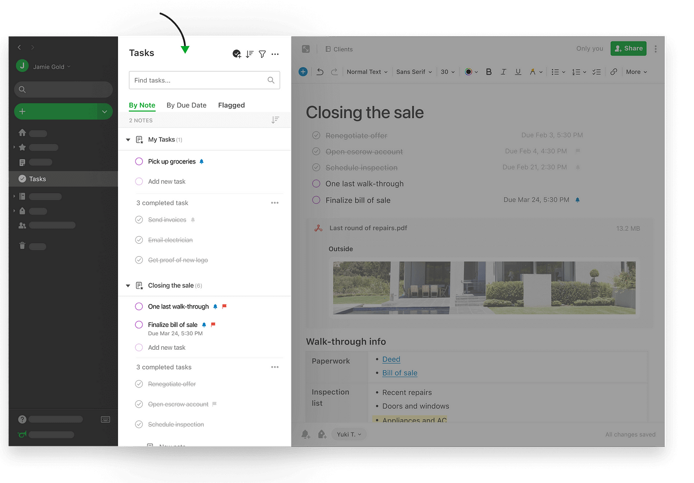Uncheck the completed Email electrician task
The width and height of the screenshot is (694, 483).
(x=139, y=240)
